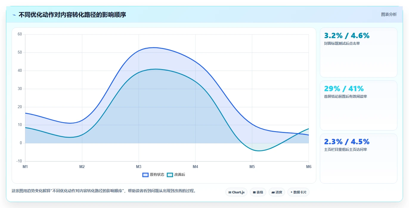Click the 不同优化动作对内容转化路径的影响顺序 heading
The width and height of the screenshot is (409, 208).
click(x=72, y=15)
